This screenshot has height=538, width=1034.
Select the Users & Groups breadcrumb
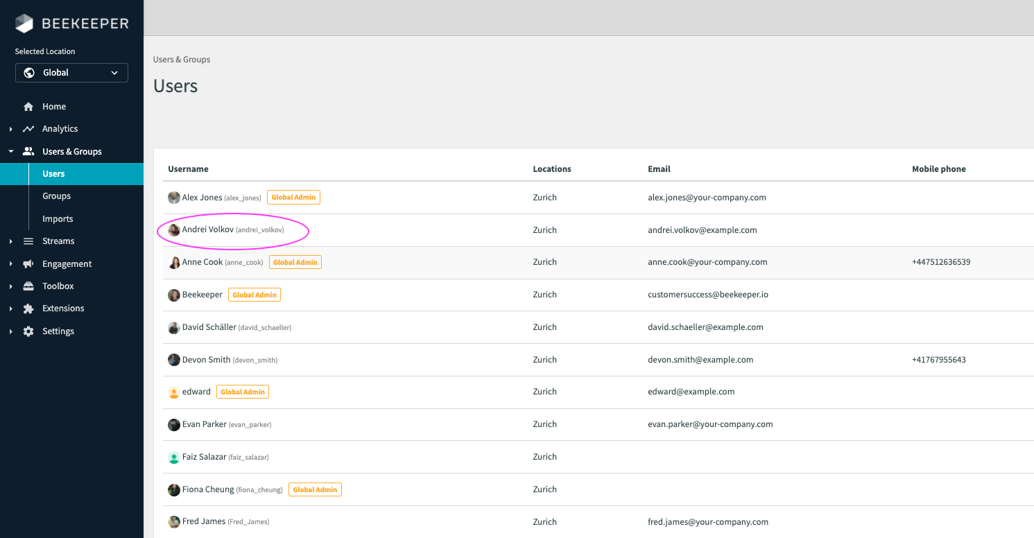[182, 59]
